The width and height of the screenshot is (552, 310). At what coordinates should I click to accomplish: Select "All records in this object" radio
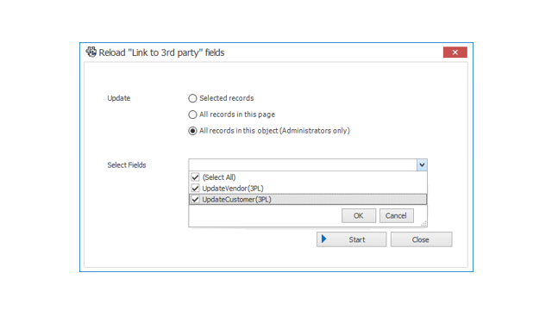pos(192,131)
